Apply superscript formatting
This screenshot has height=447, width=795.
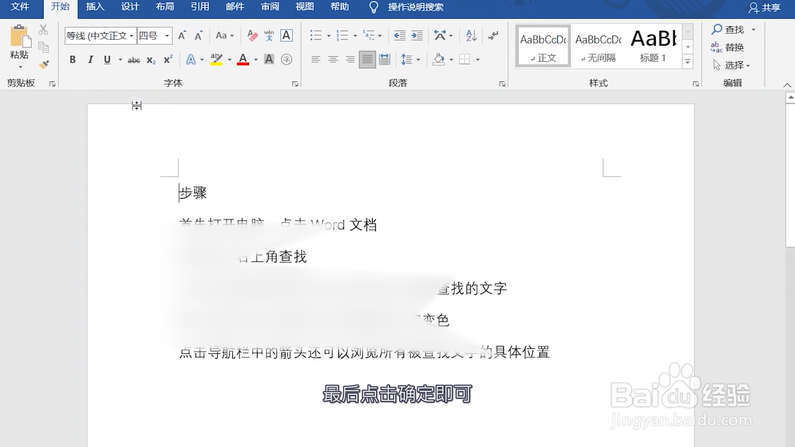[x=168, y=60]
